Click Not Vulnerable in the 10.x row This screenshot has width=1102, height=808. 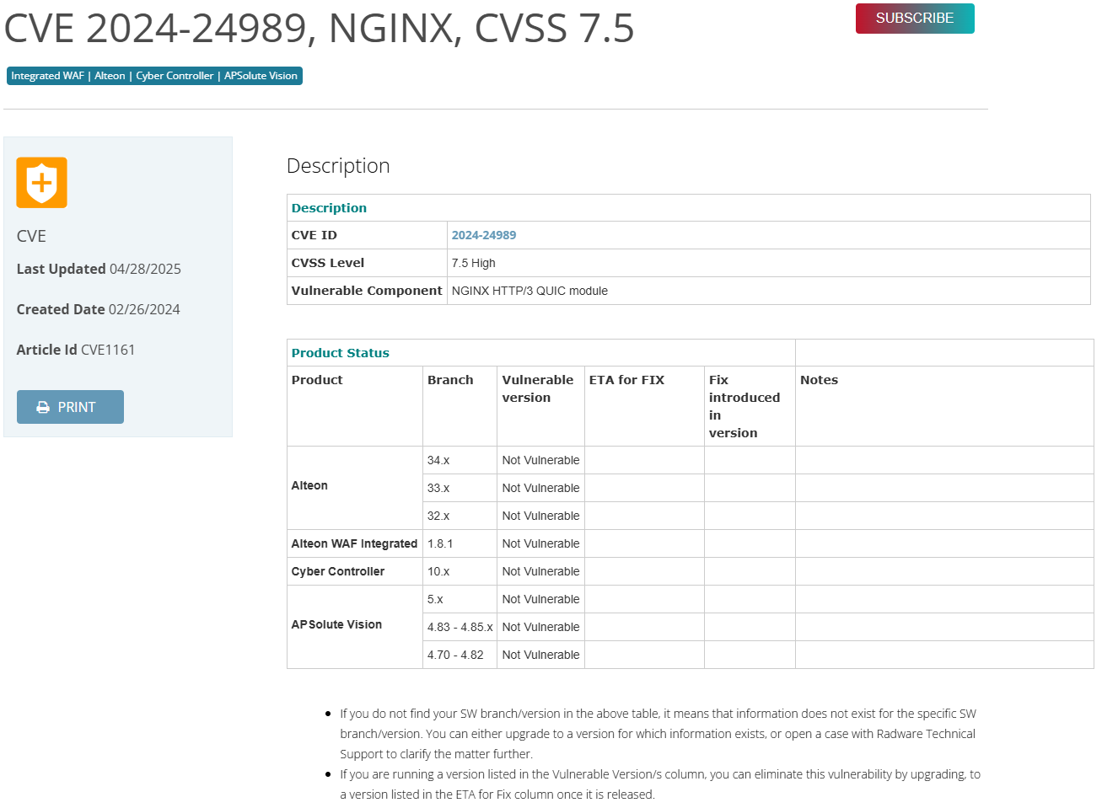pos(540,571)
